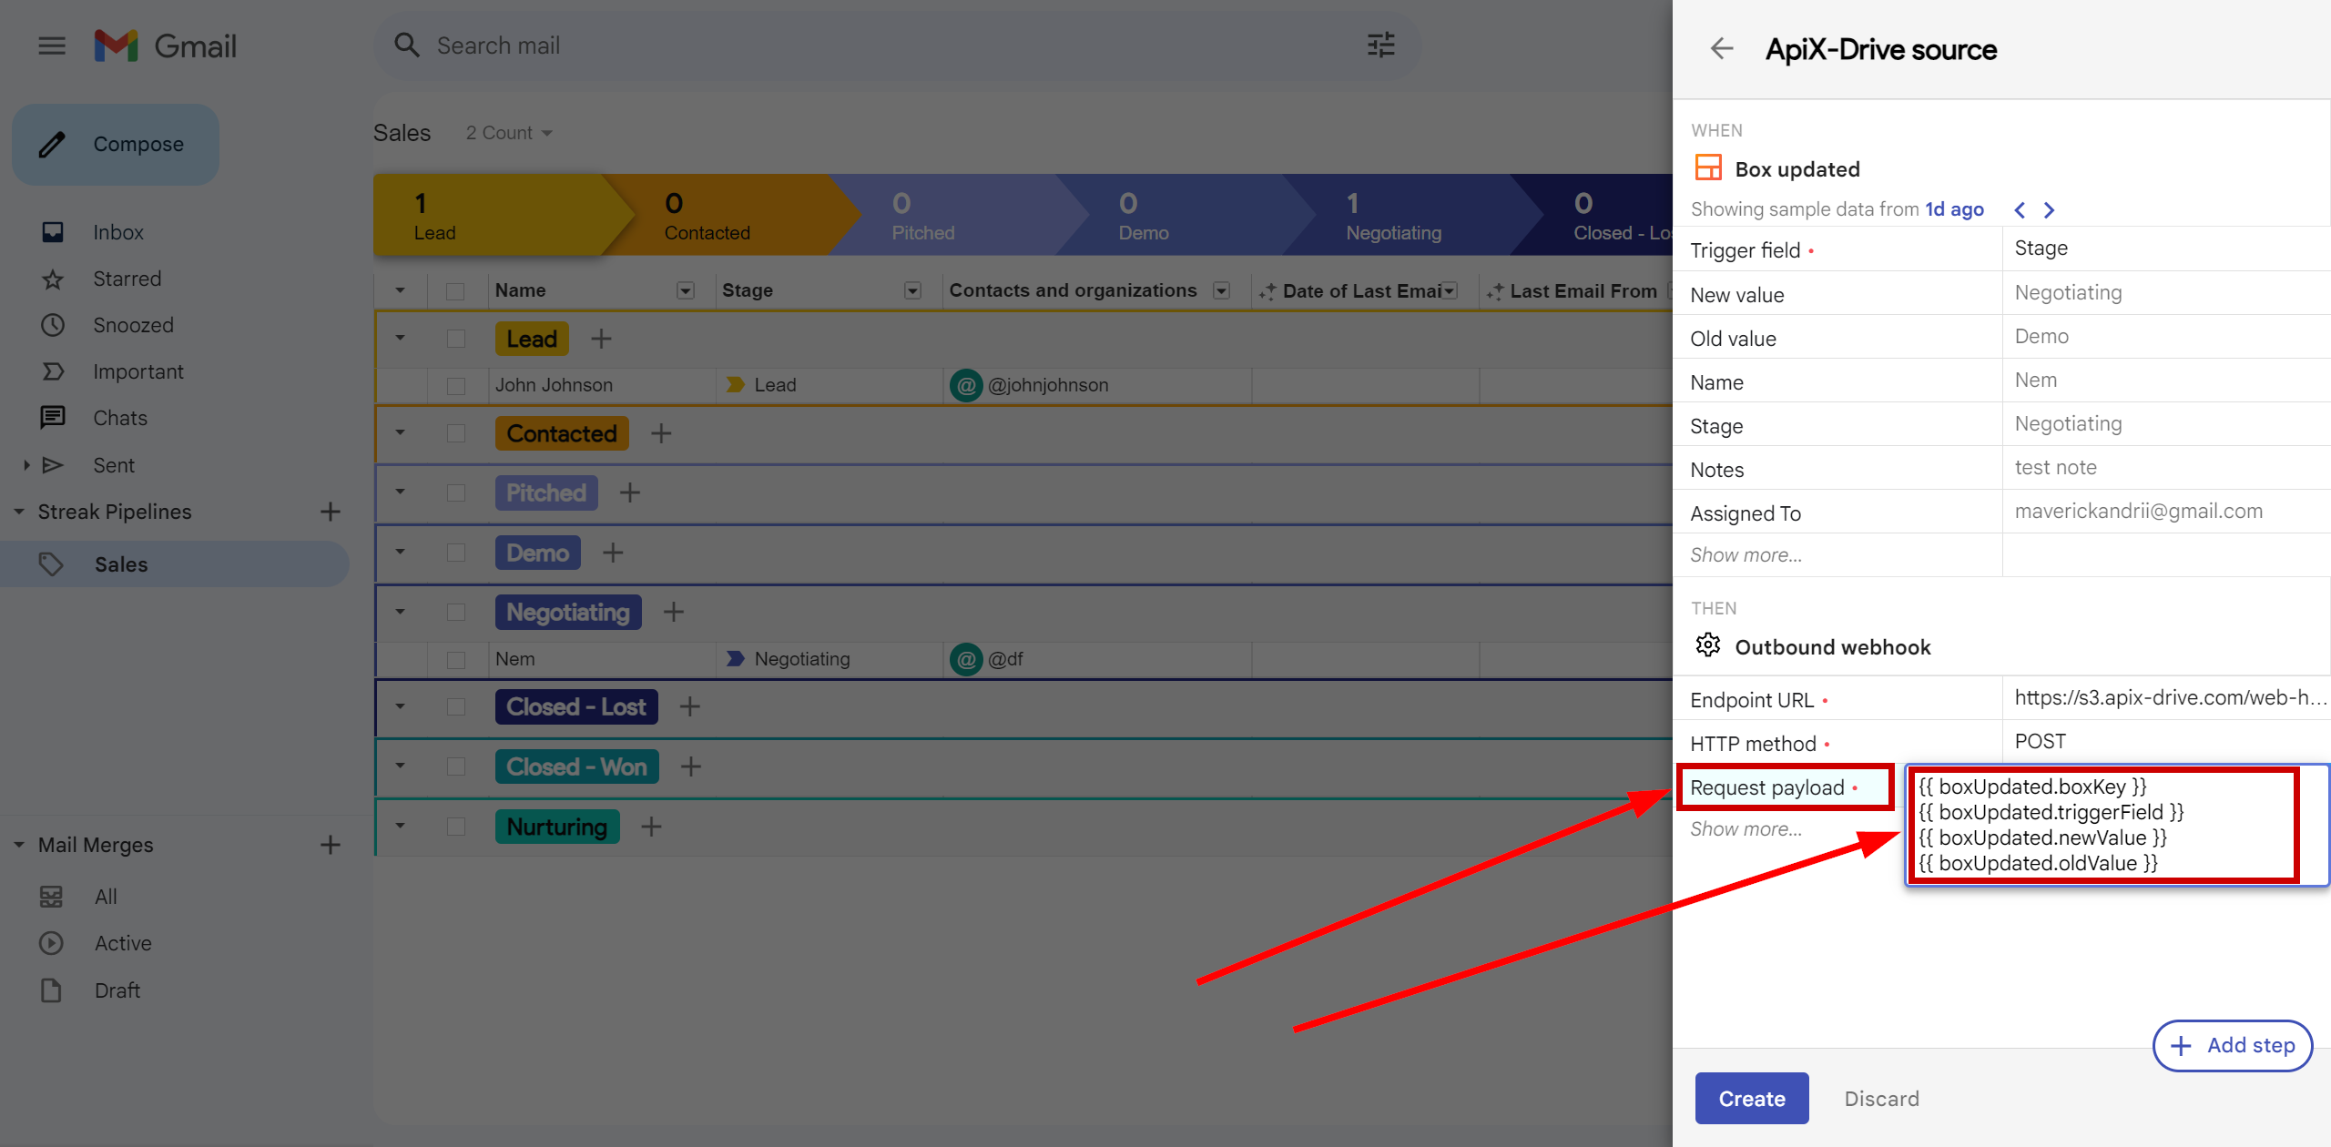Add a box to the Closed - Lost stage
The image size is (2331, 1147).
[x=690, y=706]
